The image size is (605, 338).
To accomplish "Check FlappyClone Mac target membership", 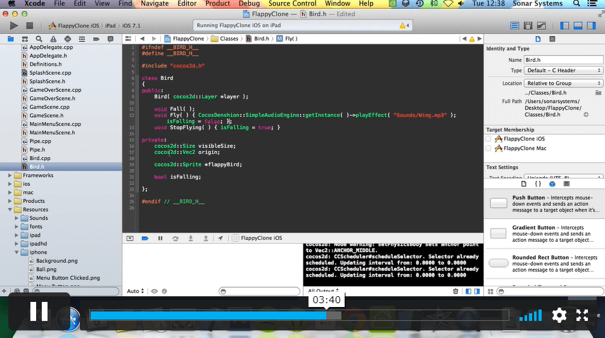I will coord(488,148).
